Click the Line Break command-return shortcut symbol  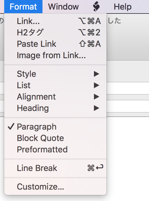(95, 168)
